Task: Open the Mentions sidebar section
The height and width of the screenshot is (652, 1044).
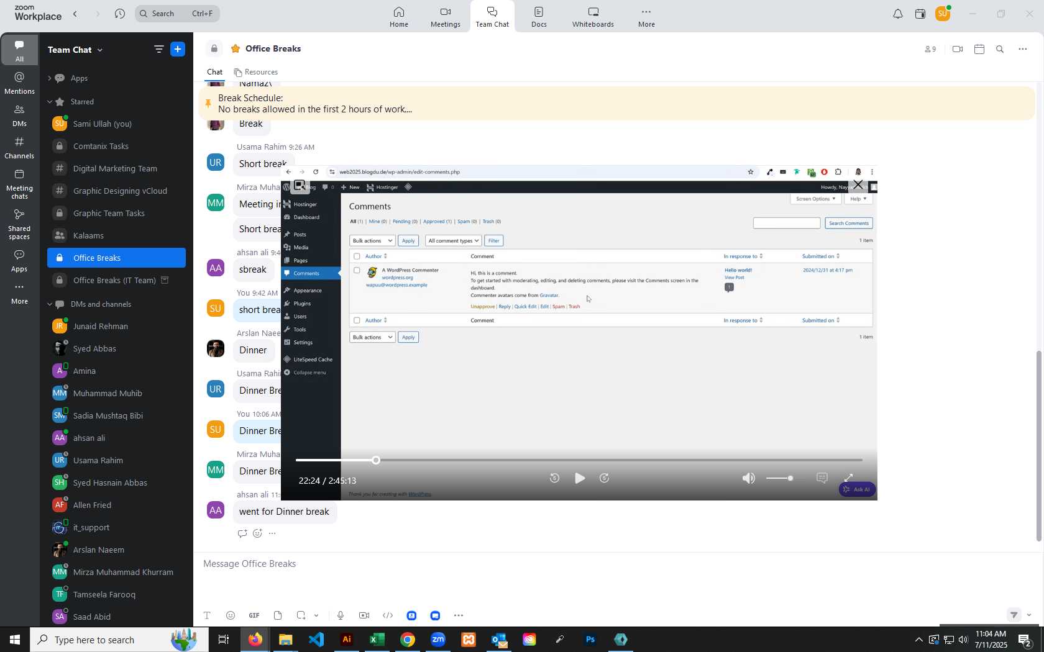Action: [x=19, y=83]
